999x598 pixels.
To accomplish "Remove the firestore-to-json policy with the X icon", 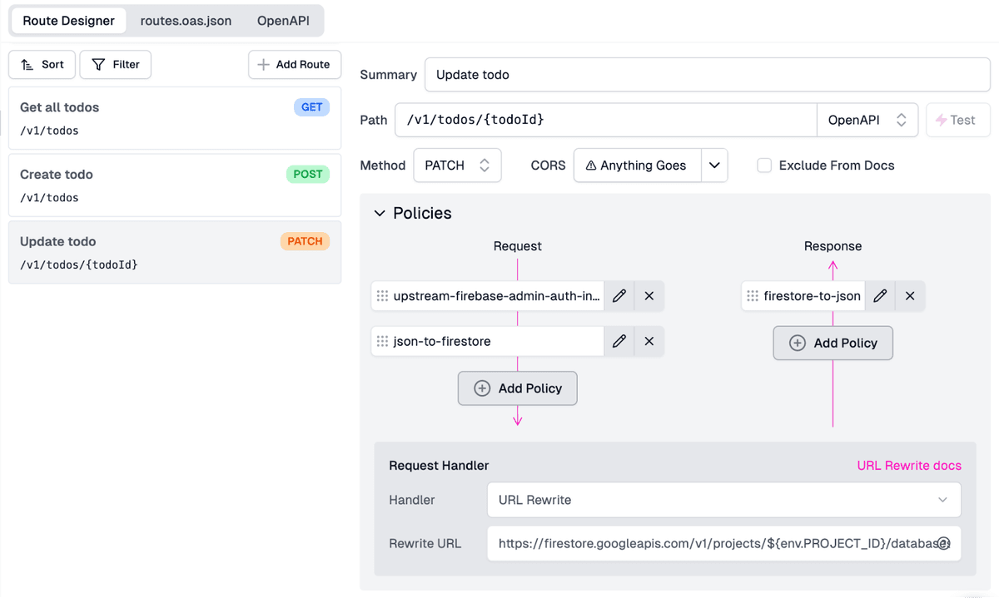I will (909, 295).
